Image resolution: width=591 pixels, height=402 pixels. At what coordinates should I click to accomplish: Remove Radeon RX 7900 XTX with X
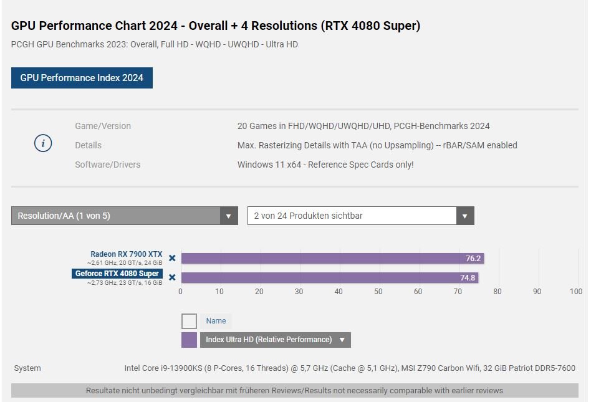click(172, 258)
